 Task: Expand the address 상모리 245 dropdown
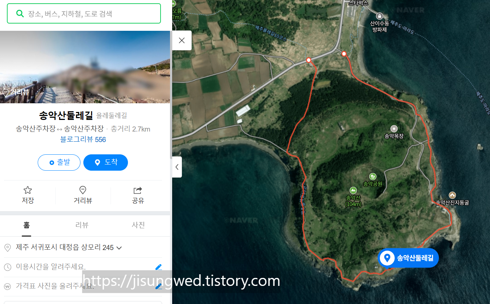[x=119, y=248]
